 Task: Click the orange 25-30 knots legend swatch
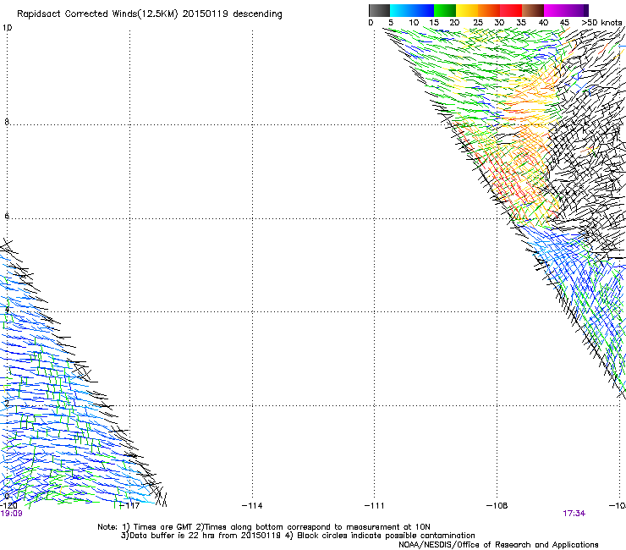[x=489, y=10]
